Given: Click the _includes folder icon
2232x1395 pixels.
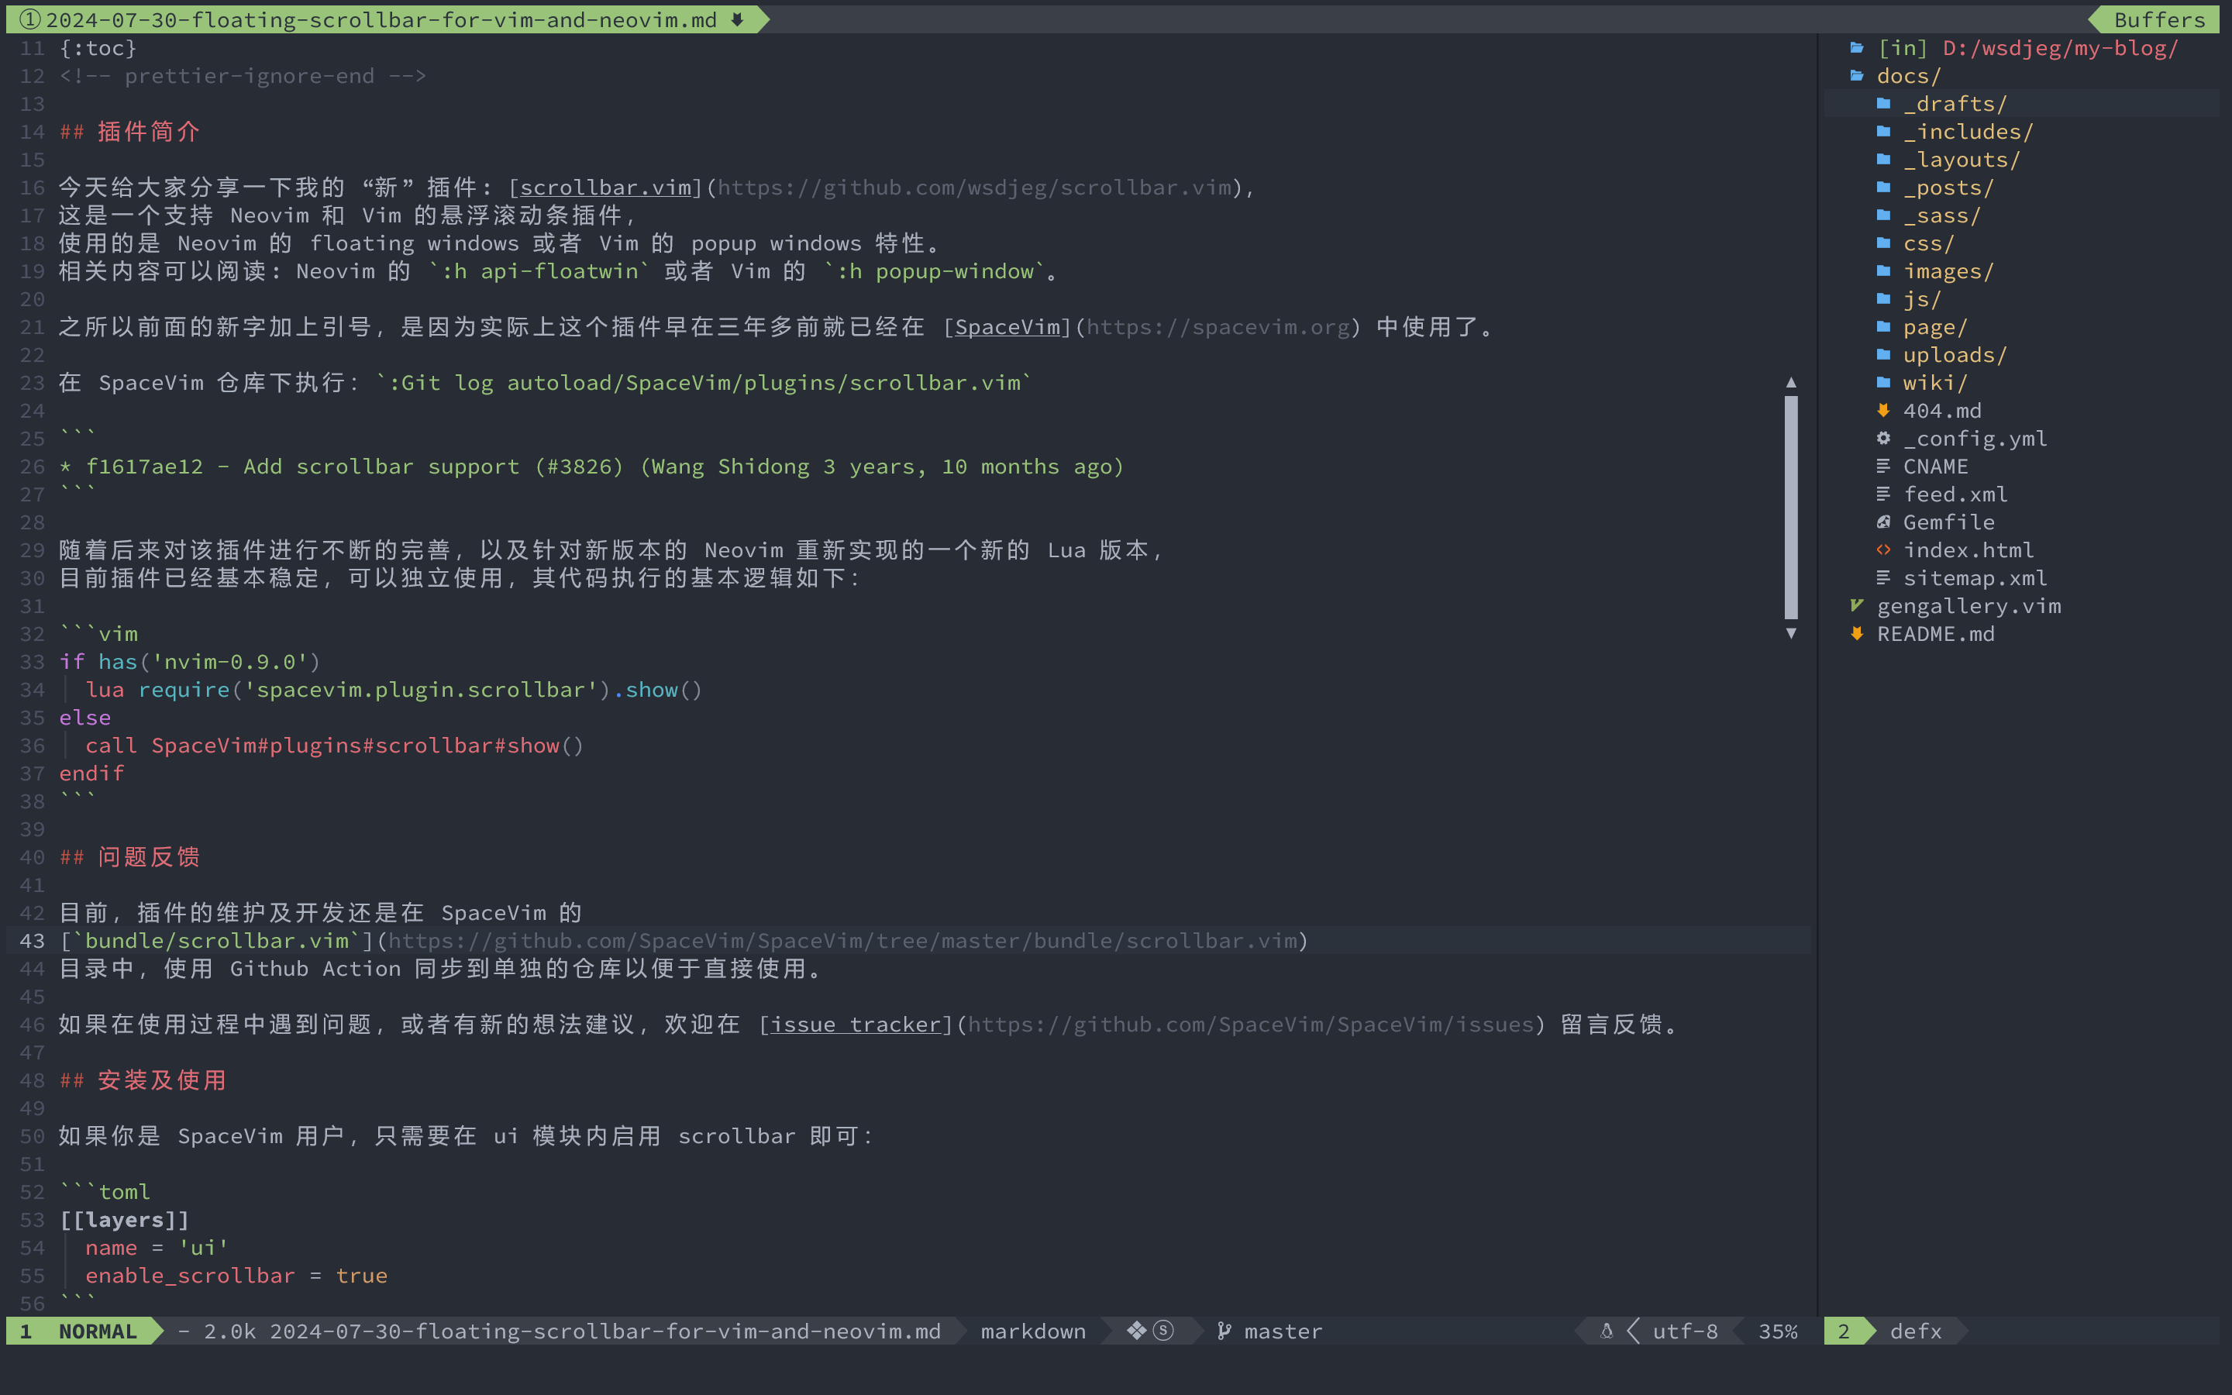Looking at the screenshot, I should coord(1883,131).
